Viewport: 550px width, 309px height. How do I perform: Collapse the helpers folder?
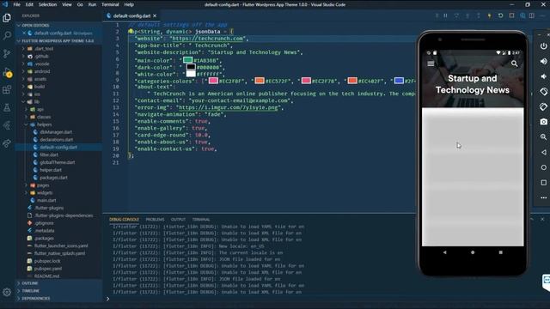pos(44,124)
